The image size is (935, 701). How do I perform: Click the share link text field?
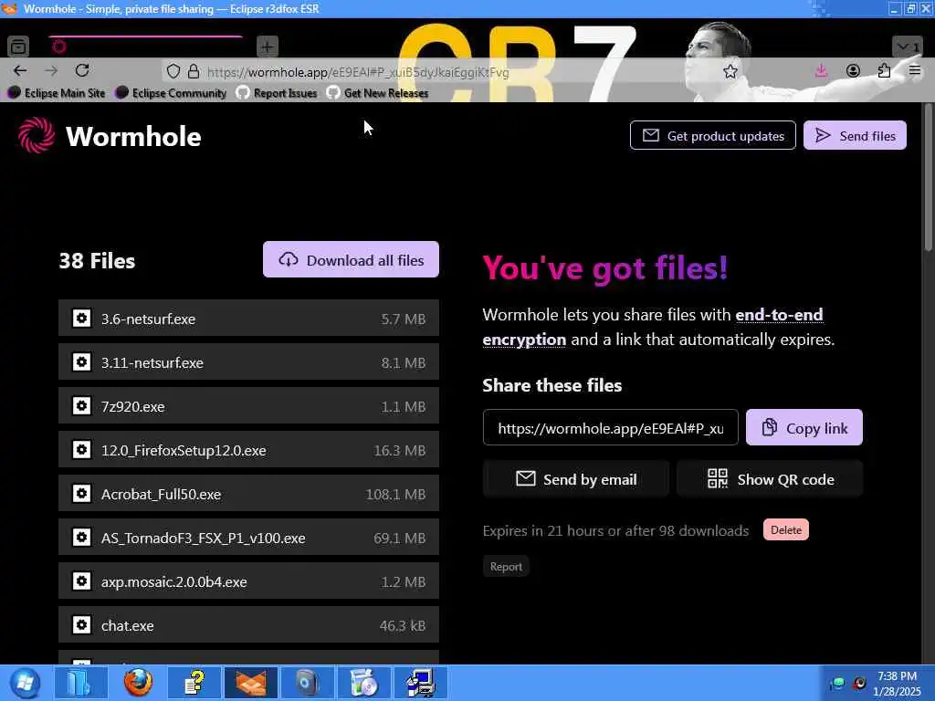pos(611,427)
